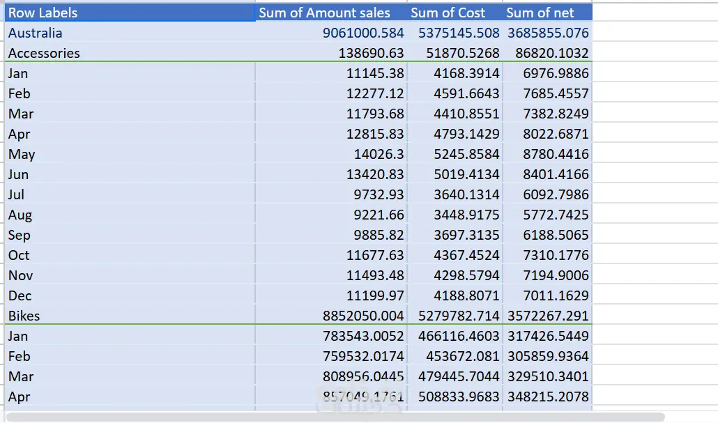Select the Accessories category row label
Image resolution: width=718 pixels, height=423 pixels.
(x=44, y=53)
